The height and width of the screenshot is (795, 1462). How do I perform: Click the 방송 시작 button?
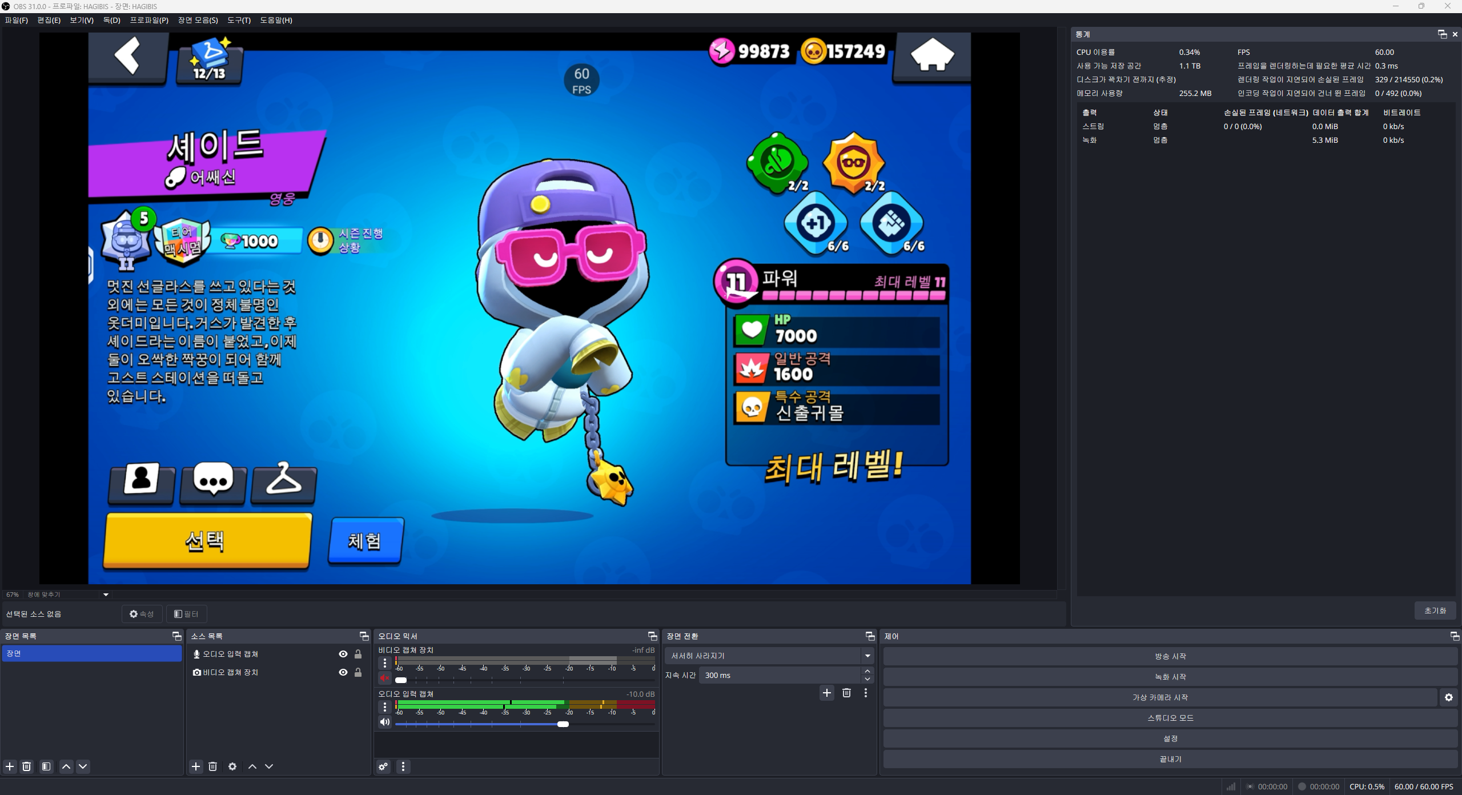(1170, 656)
